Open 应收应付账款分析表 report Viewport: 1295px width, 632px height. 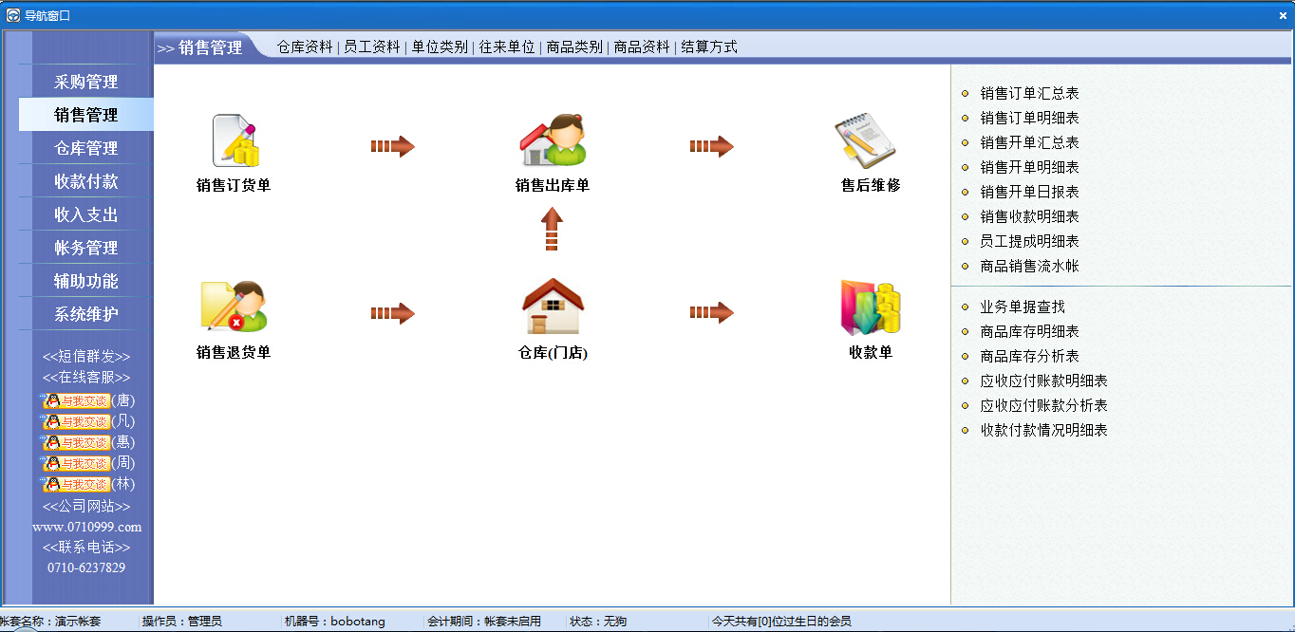click(1043, 405)
